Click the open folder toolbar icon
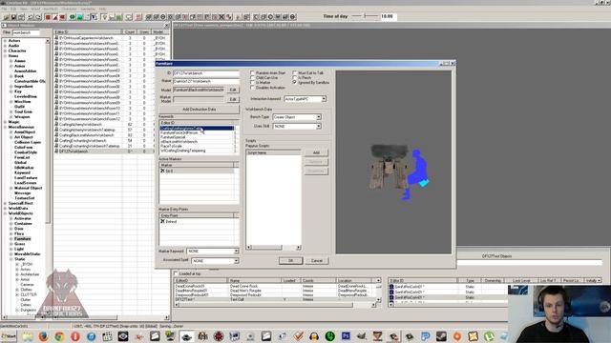Image resolution: width=611 pixels, height=343 pixels. 7,17
